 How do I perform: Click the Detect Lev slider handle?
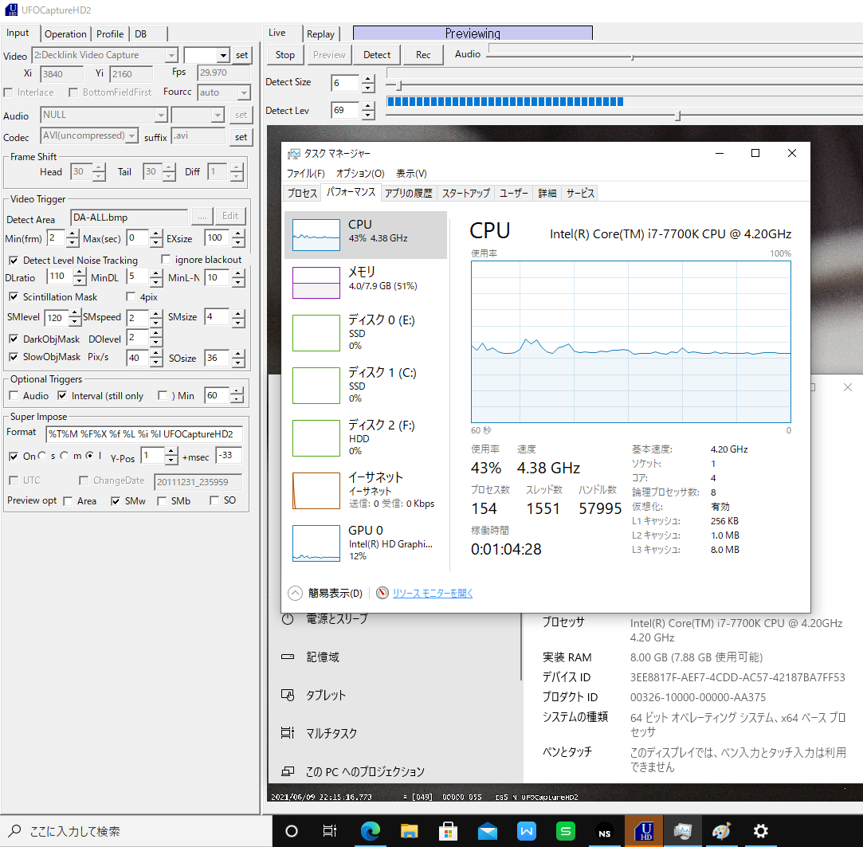tap(677, 116)
